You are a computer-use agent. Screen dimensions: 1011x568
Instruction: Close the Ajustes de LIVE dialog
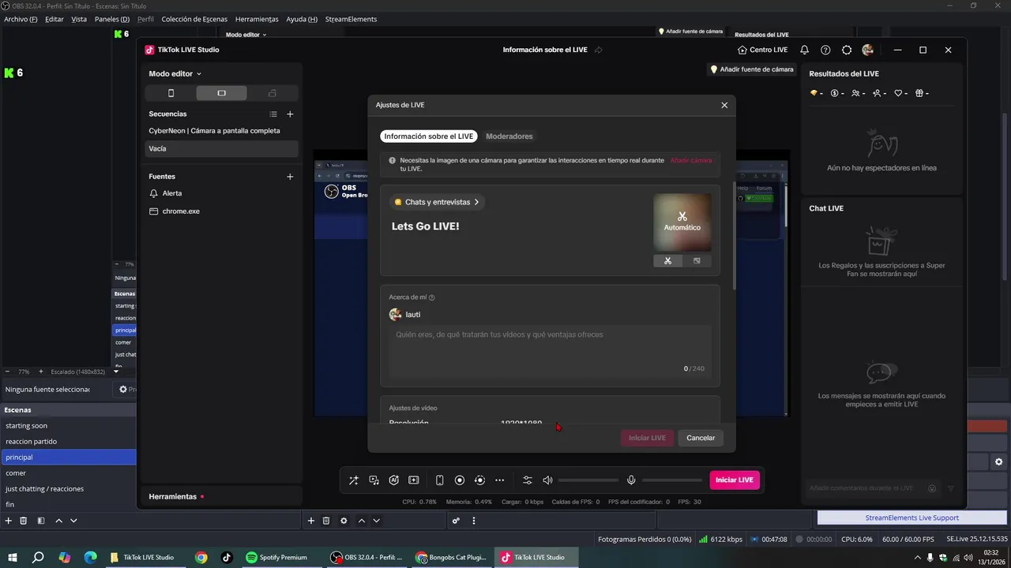(x=724, y=105)
